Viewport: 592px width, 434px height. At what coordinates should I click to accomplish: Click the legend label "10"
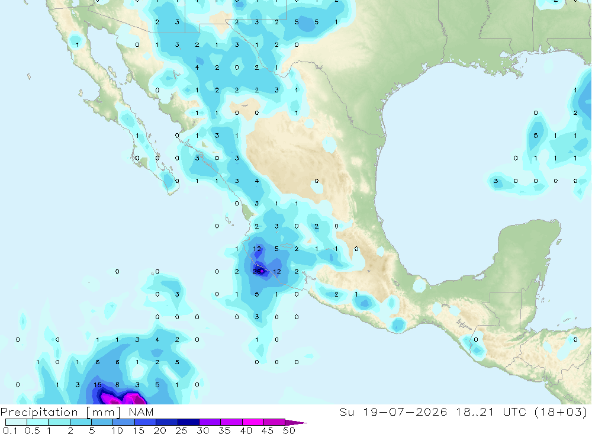(x=117, y=430)
